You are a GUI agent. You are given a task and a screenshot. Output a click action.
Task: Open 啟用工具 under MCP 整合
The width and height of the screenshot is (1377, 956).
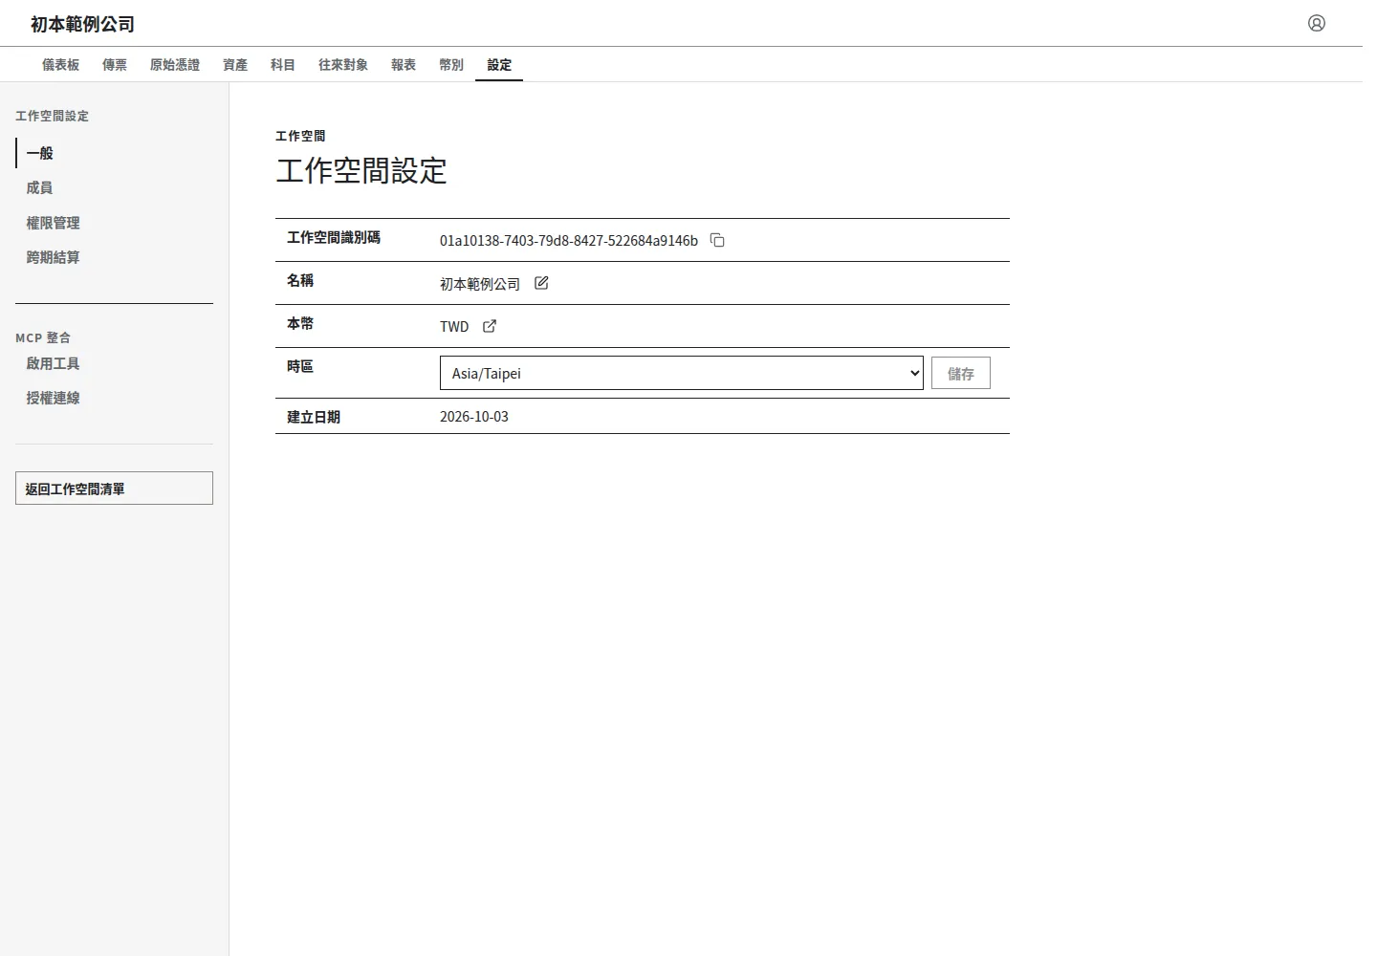(x=114, y=363)
